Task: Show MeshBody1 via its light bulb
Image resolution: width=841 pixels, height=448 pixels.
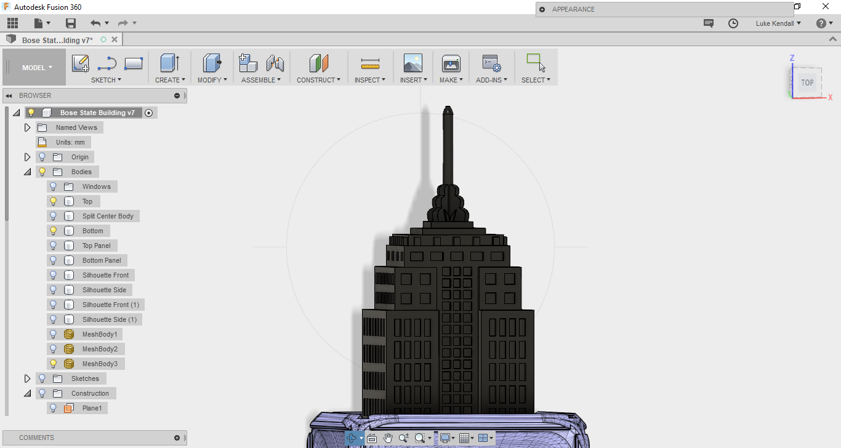Action: (53, 334)
